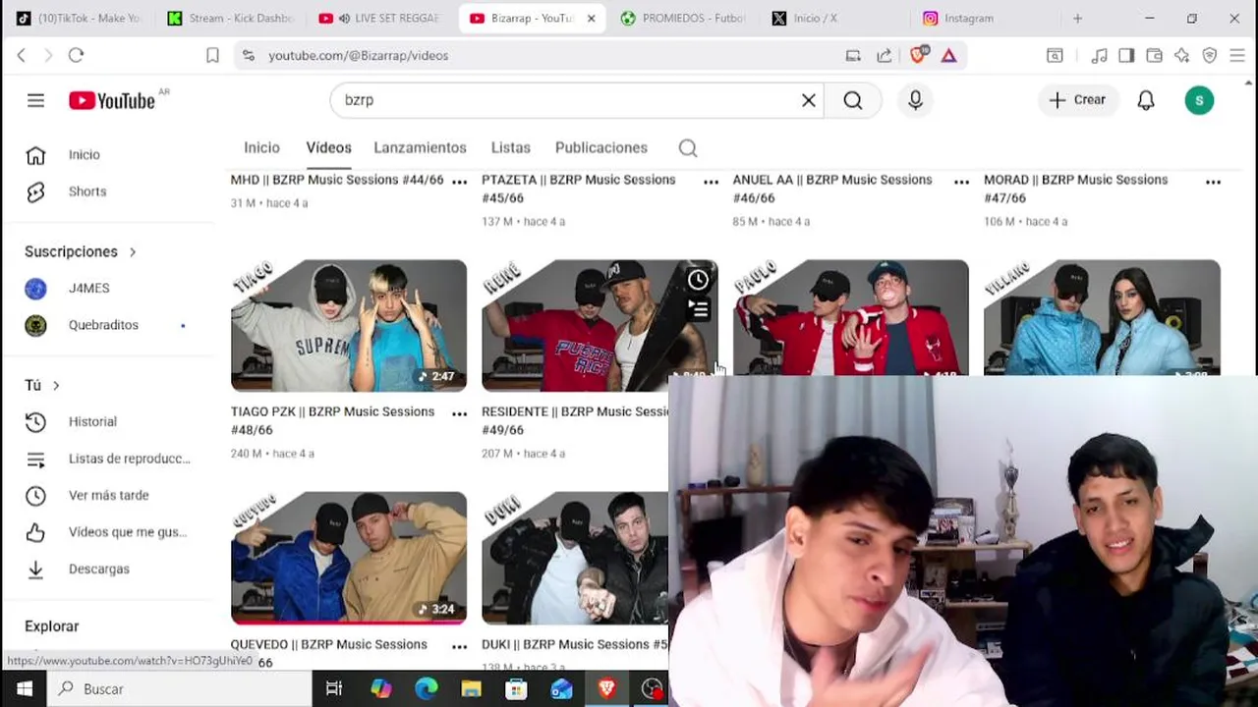Open more options for MORAD session video
The image size is (1258, 707).
(x=1213, y=182)
